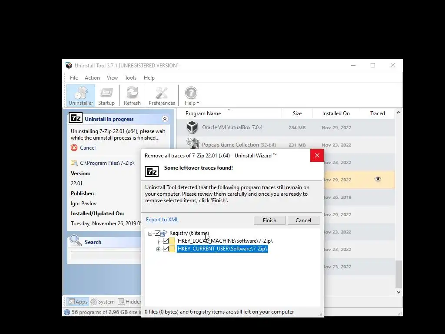Click the Popcap Game Collection icon
This screenshot has height=334, width=445.
point(193,143)
